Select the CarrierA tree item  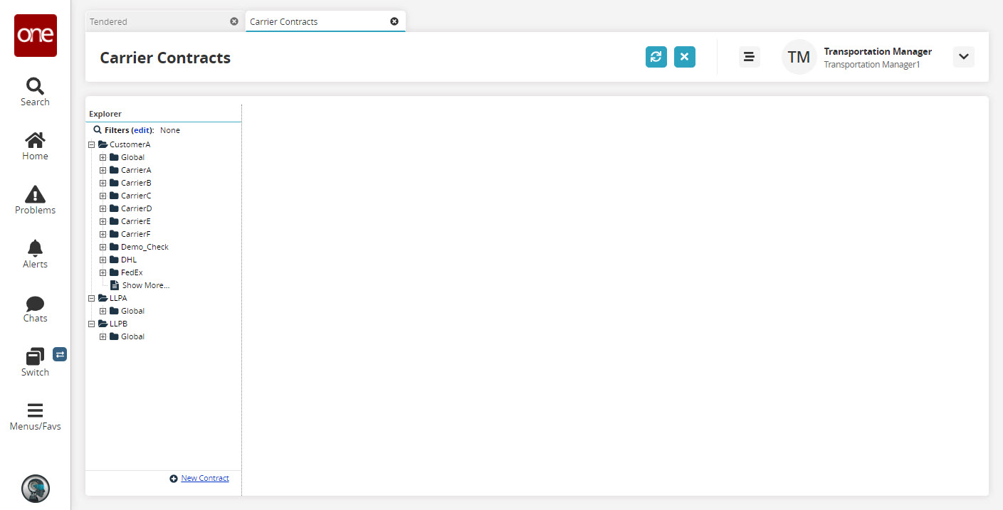pyautogui.click(x=136, y=170)
